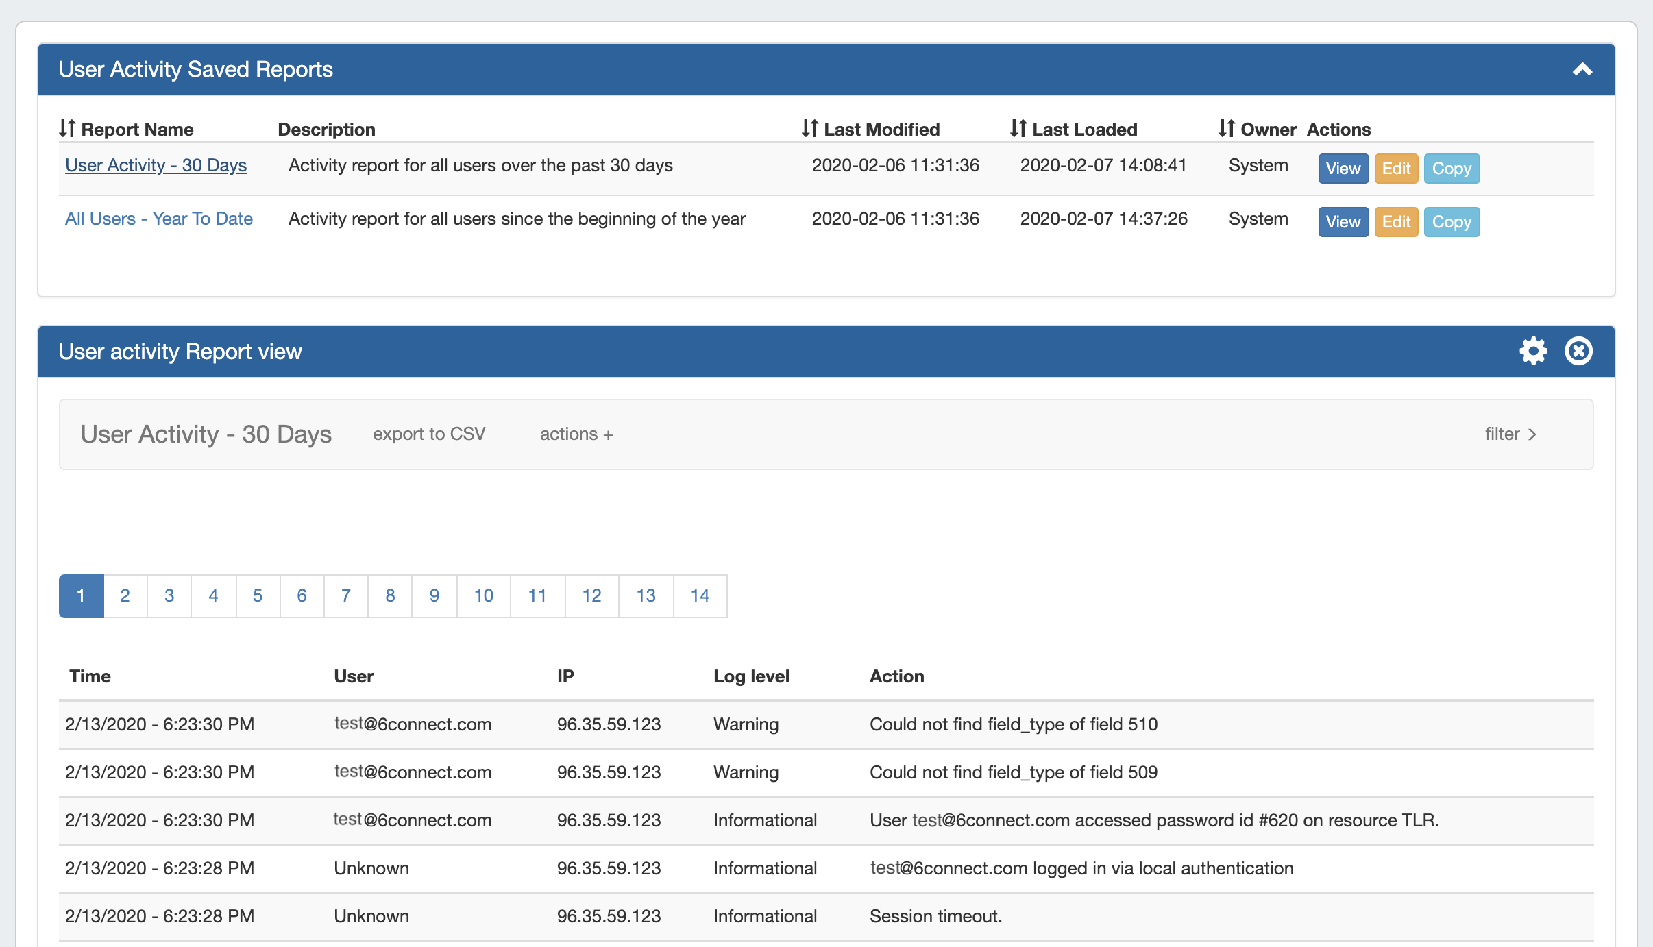Image resolution: width=1653 pixels, height=947 pixels.
Task: Close the User activity Report view panel
Action: 1578,352
